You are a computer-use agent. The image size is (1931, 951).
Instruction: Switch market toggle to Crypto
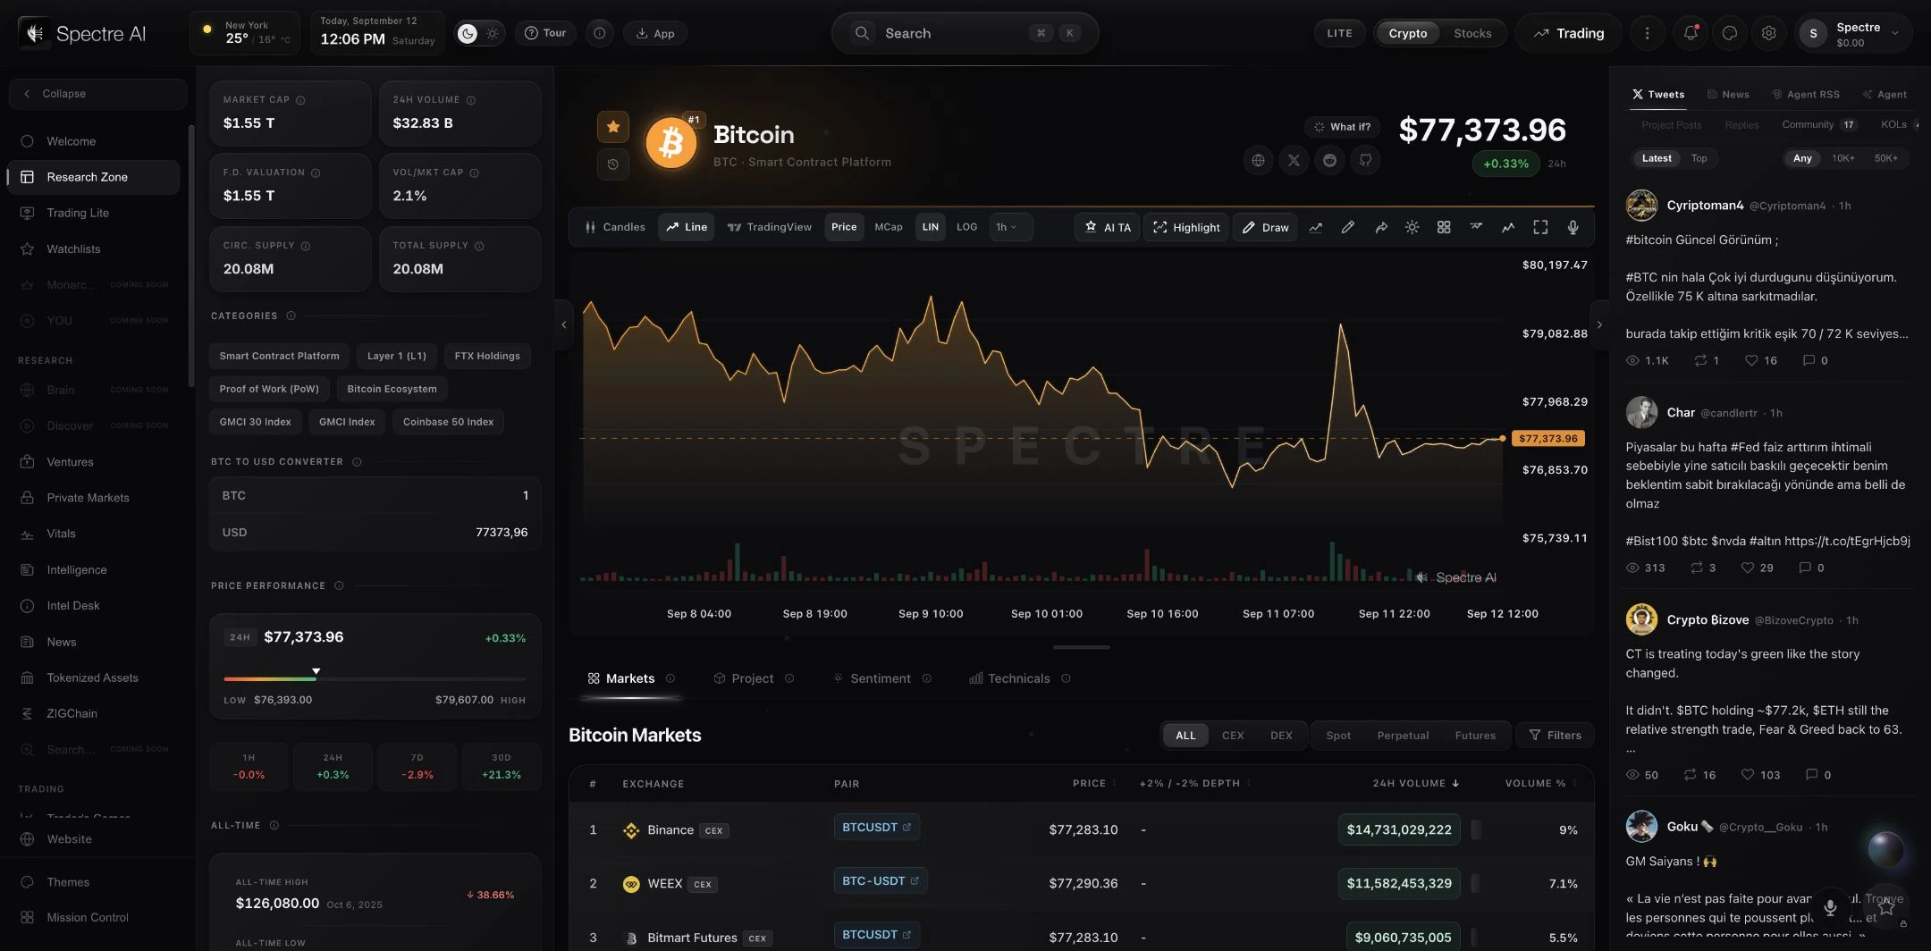click(1407, 33)
